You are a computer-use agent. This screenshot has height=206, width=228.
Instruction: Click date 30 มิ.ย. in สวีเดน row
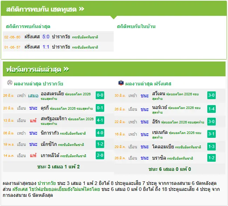click(120, 96)
